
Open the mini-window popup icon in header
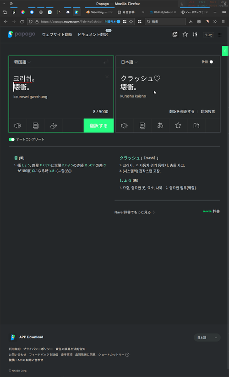pyautogui.click(x=175, y=34)
